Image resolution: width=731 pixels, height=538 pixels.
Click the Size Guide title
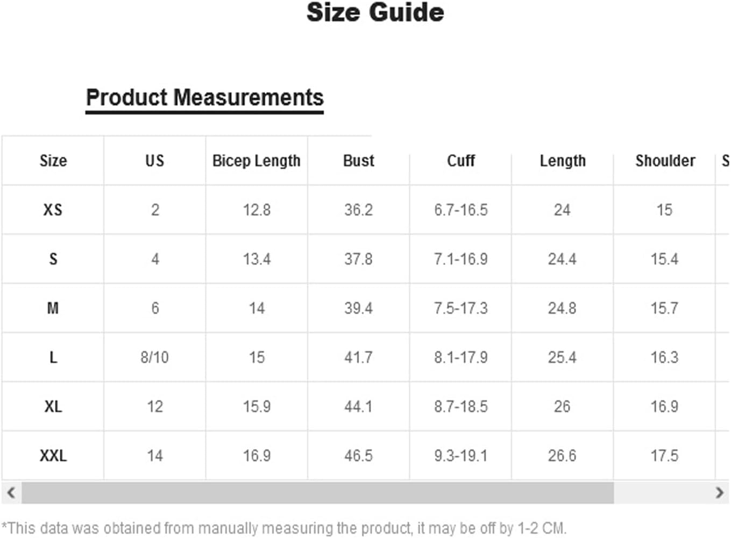(x=375, y=12)
